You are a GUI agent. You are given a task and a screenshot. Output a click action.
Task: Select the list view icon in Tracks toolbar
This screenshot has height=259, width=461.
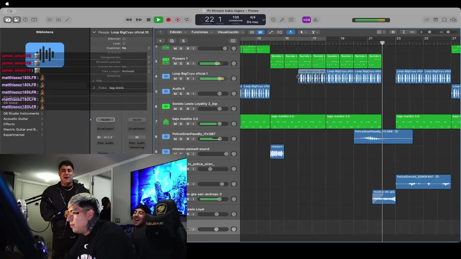tap(260, 32)
